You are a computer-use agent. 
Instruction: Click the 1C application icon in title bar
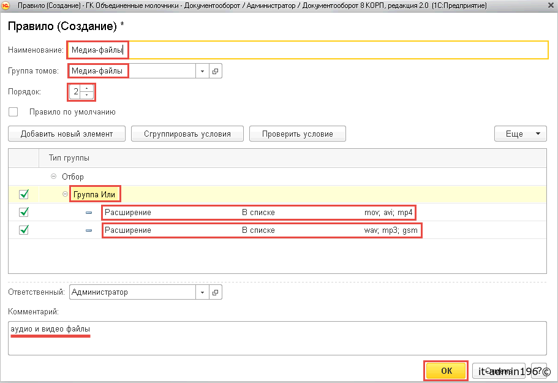[x=5, y=6]
